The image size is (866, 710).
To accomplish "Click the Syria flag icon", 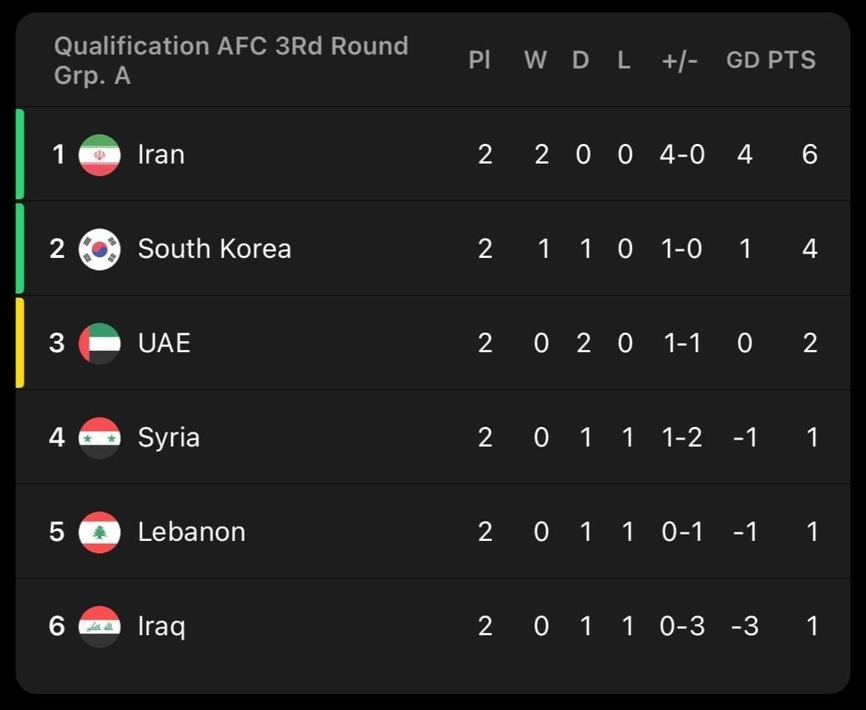I will (x=99, y=437).
